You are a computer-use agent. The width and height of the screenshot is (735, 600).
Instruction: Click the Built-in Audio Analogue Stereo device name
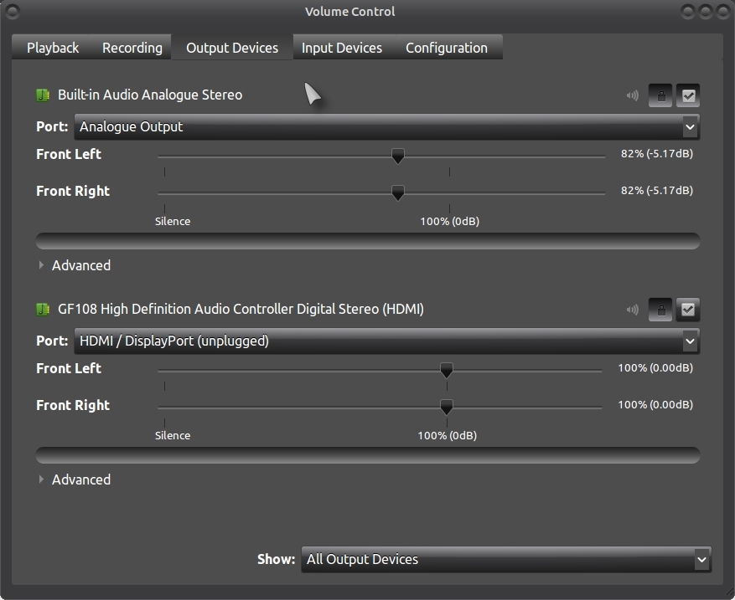pos(150,95)
